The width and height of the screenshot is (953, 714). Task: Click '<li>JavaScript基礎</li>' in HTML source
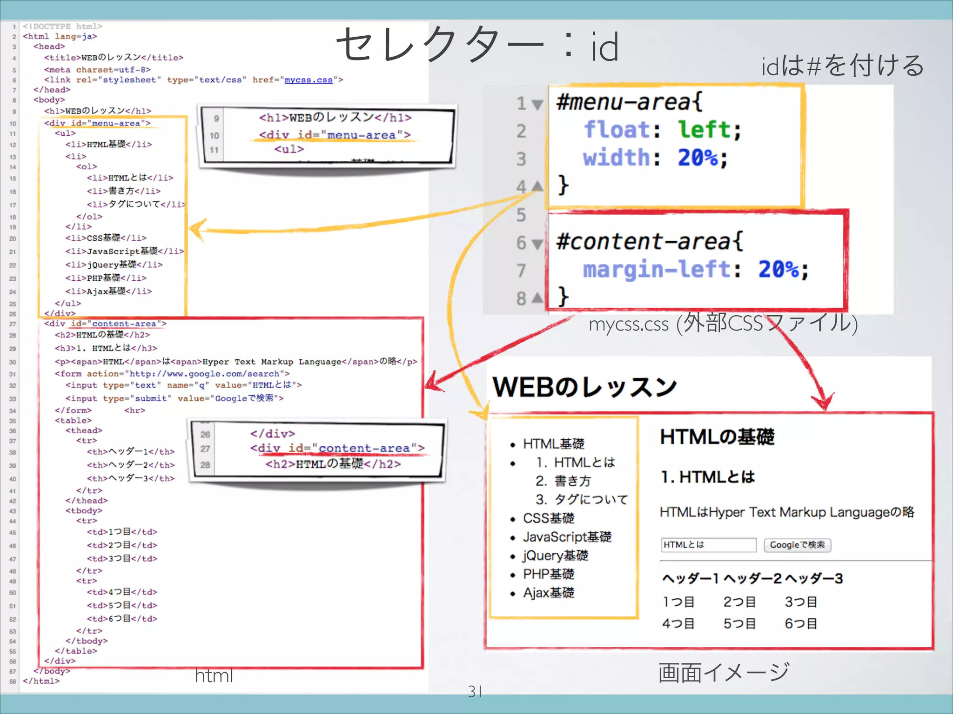125,251
